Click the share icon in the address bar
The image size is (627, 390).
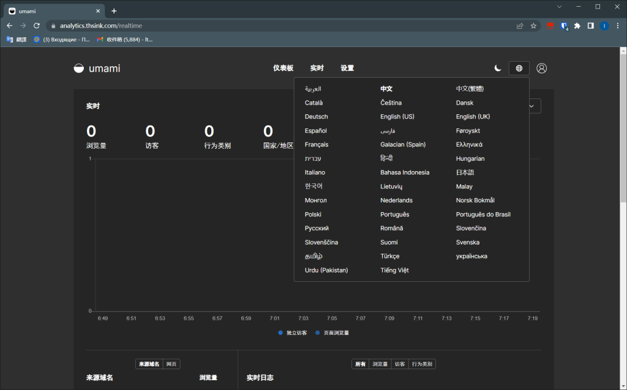coord(519,26)
